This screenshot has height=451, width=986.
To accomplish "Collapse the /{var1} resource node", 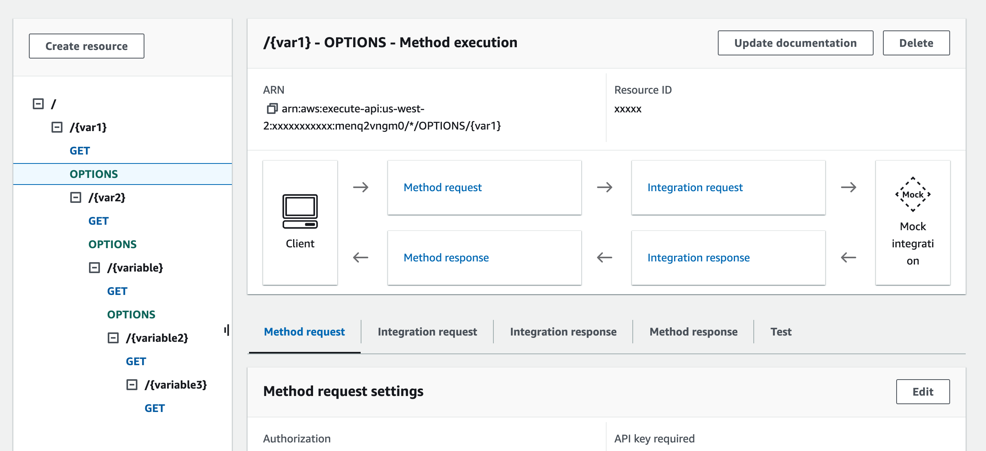I will point(57,127).
